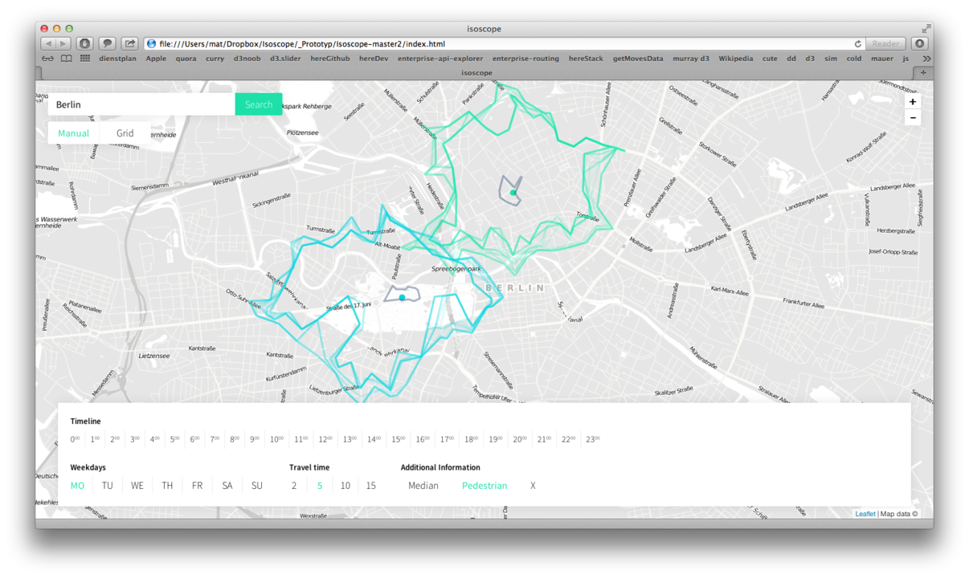Select the 9:00 hour on the timeline
Screen dimensions: 969x578
pyautogui.click(x=255, y=439)
